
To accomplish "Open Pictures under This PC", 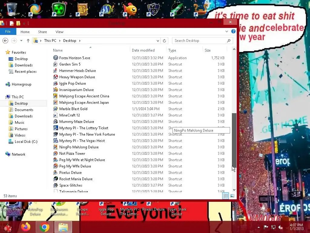I will point(21,129).
